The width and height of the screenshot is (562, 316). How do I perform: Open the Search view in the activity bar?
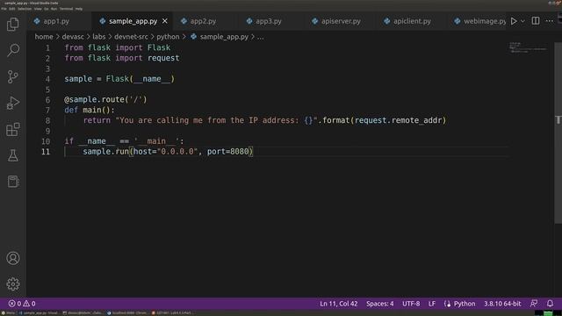click(13, 50)
